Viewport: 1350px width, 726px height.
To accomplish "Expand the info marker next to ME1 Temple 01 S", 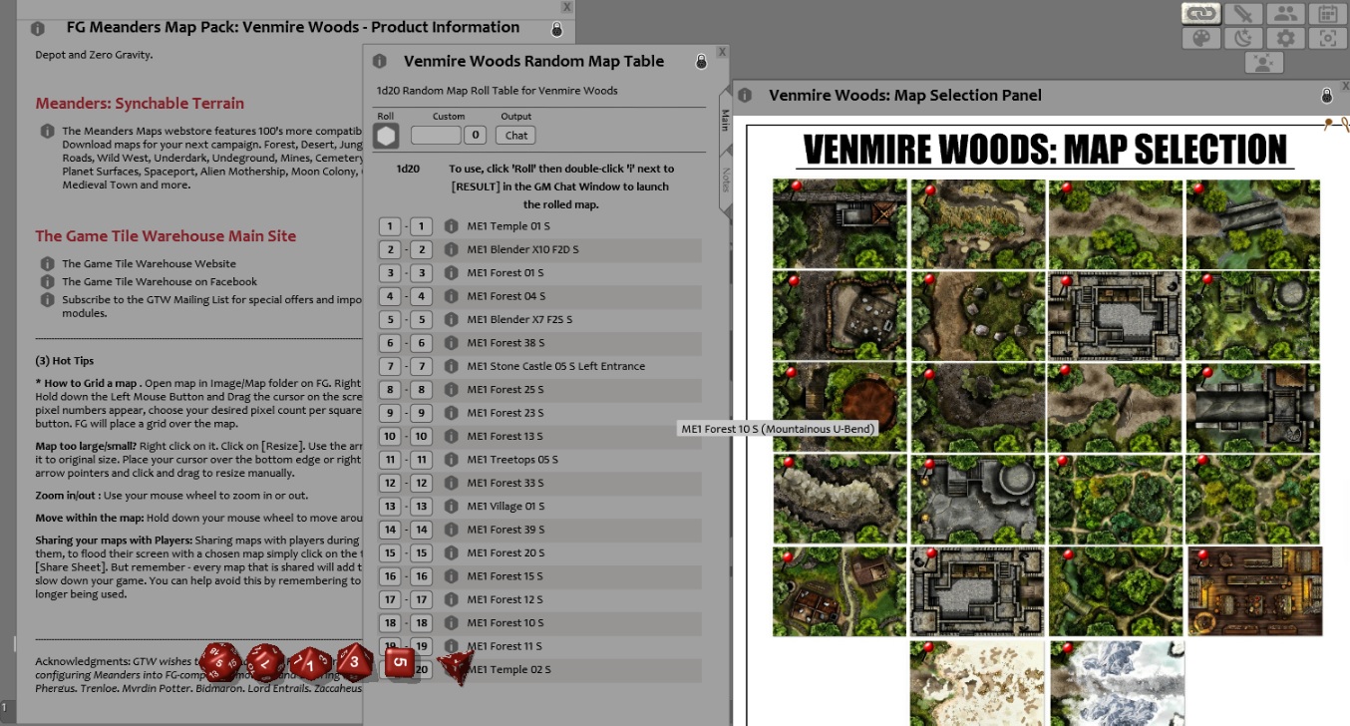I will [452, 225].
